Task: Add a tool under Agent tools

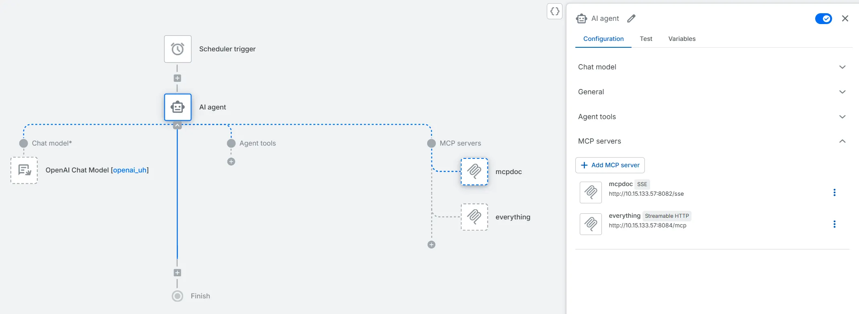Action: tap(231, 162)
